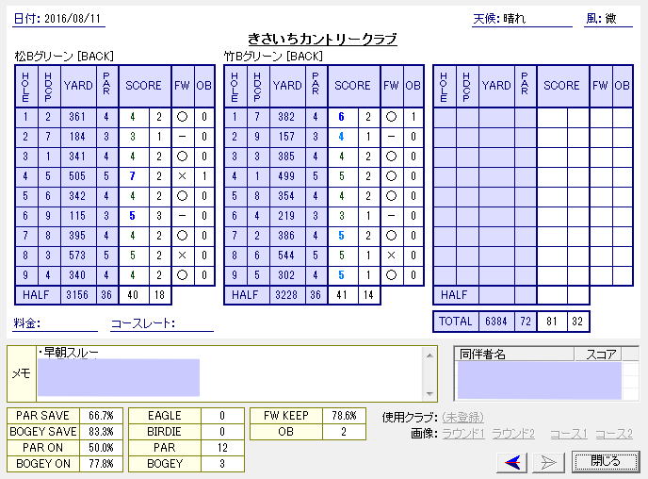Open the コース1 image link
Image resolution: width=648 pixels, height=479 pixels.
569,434
